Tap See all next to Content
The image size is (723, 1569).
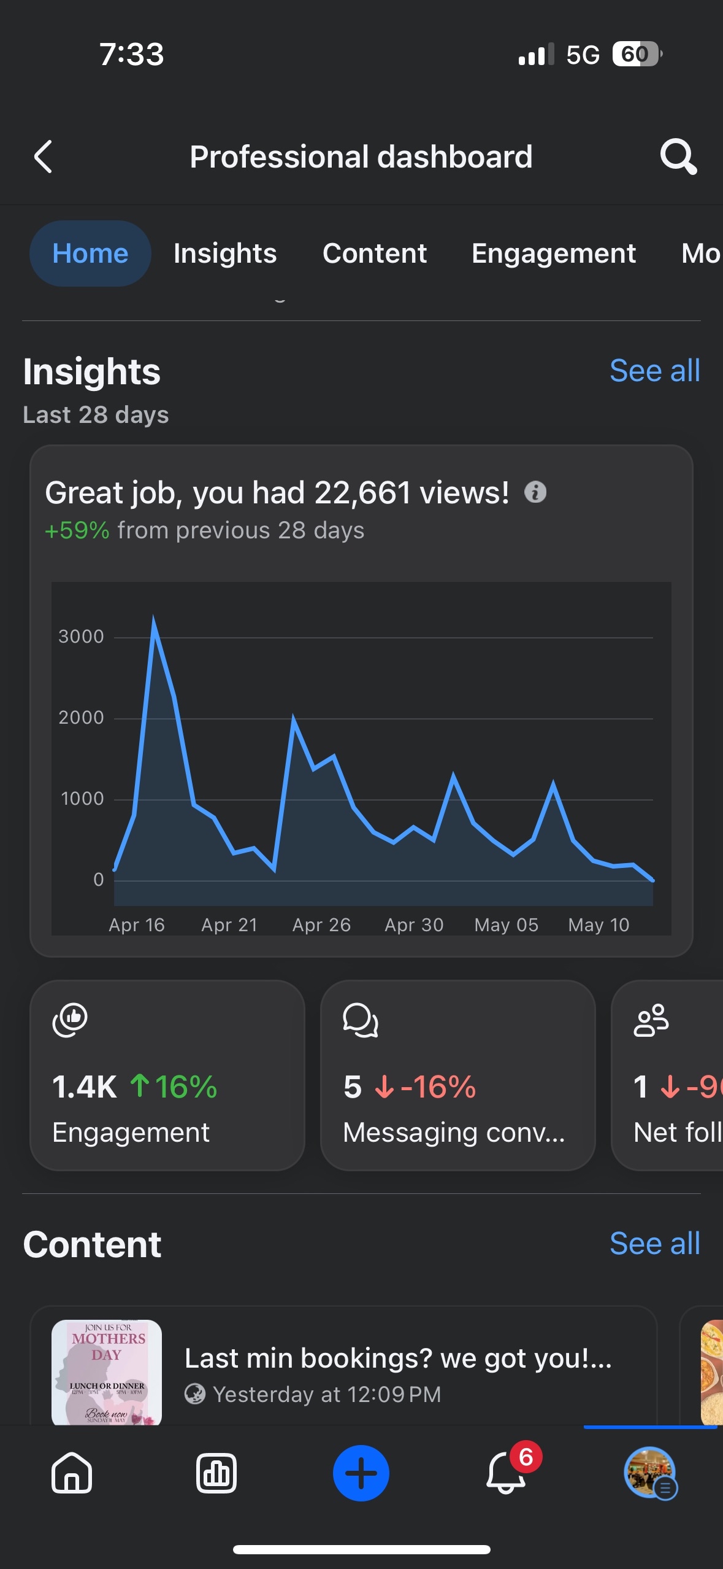tap(654, 1244)
